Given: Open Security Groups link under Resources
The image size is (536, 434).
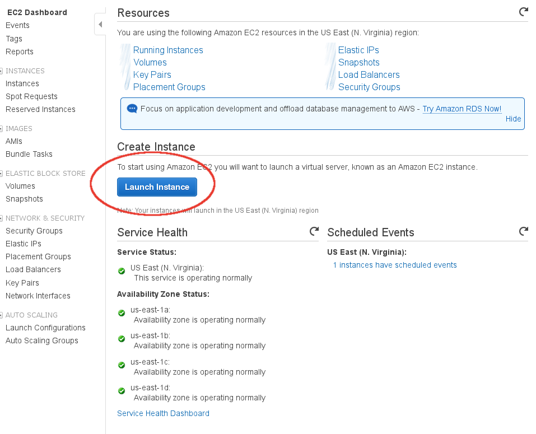Looking at the screenshot, I should click(x=369, y=87).
